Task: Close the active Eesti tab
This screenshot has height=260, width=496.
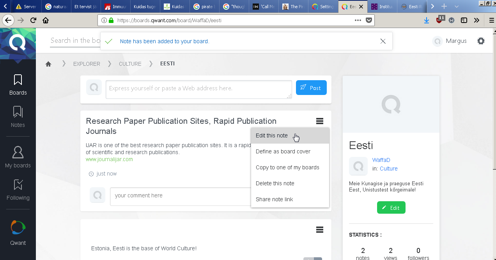Action: click(x=361, y=7)
